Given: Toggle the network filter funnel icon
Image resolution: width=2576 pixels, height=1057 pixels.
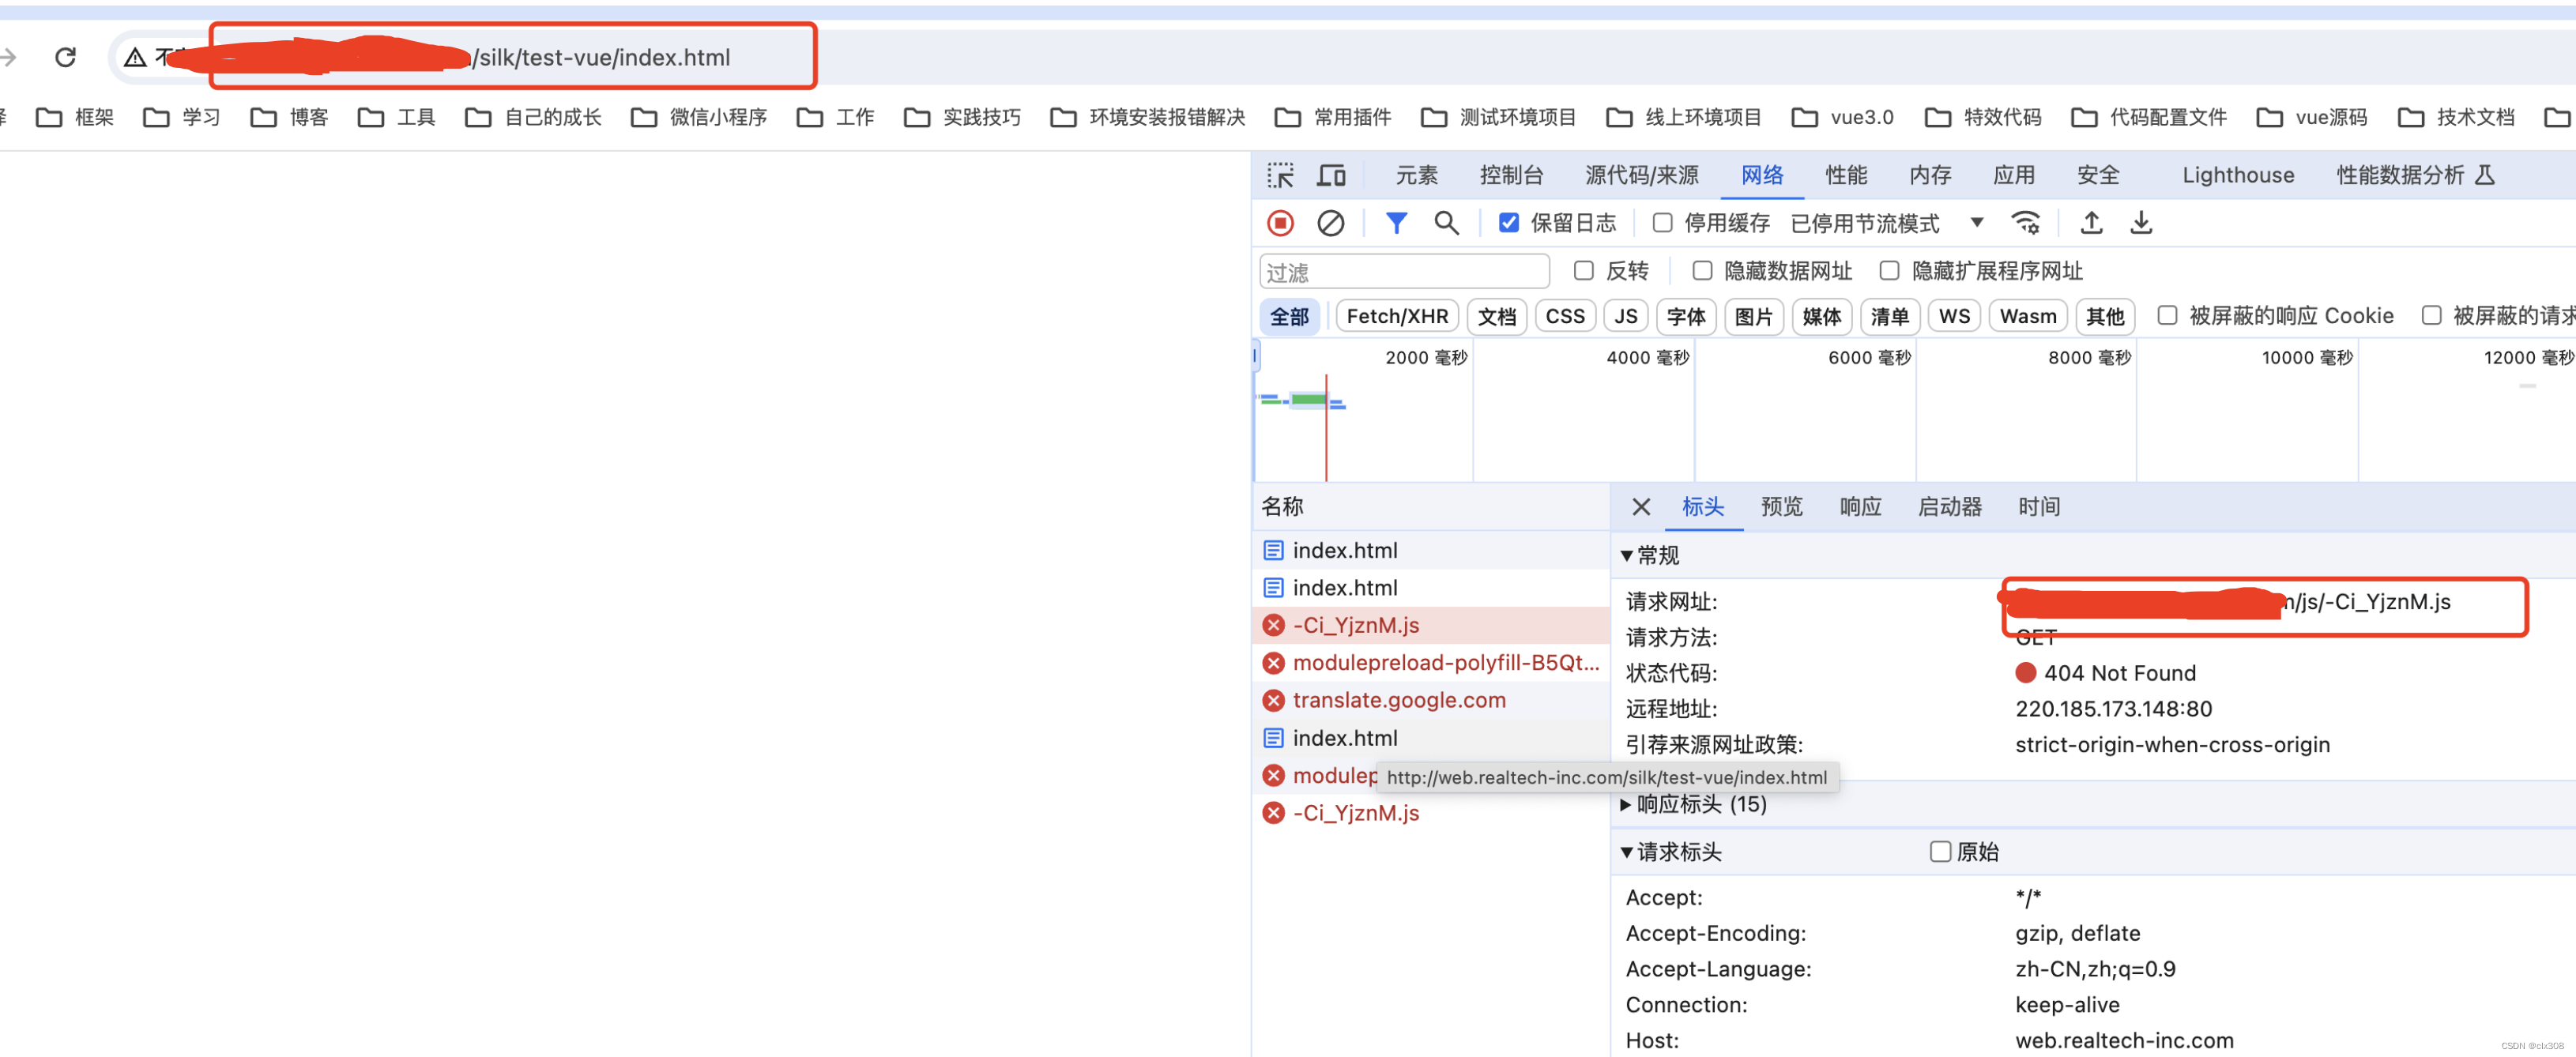Looking at the screenshot, I should coord(1396,223).
